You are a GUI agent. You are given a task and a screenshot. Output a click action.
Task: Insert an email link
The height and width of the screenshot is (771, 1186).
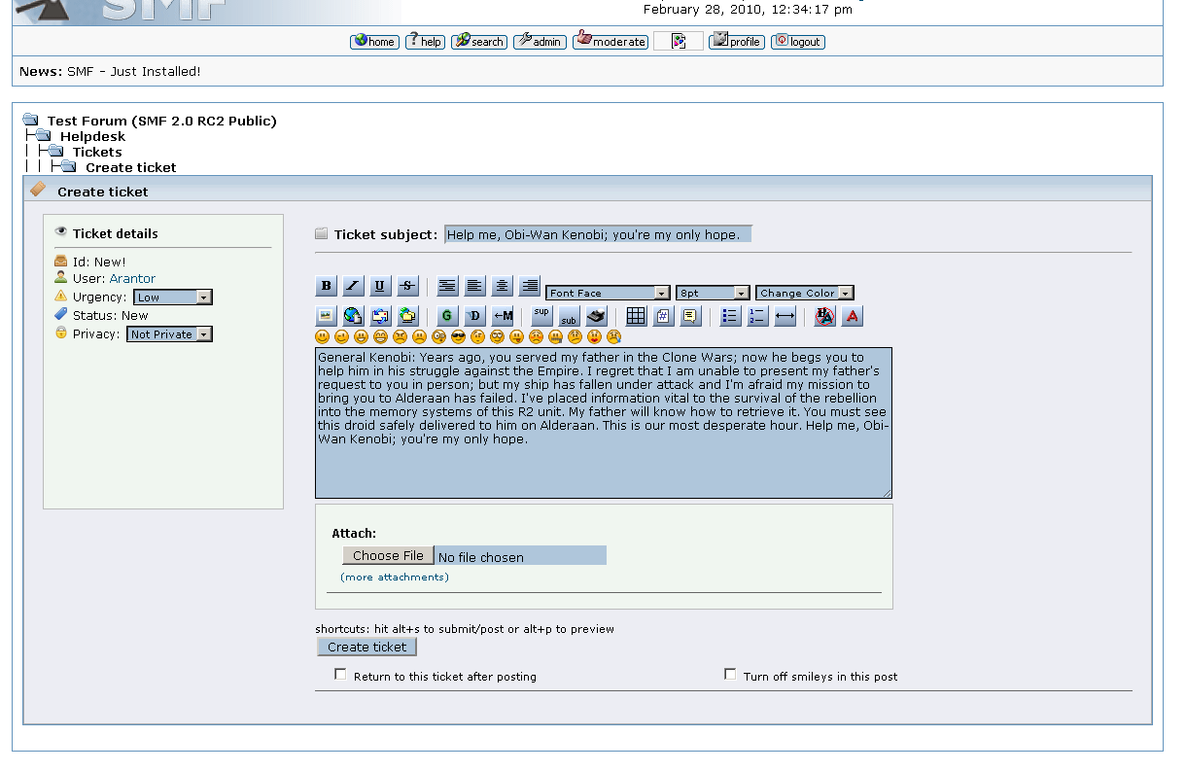coord(380,316)
